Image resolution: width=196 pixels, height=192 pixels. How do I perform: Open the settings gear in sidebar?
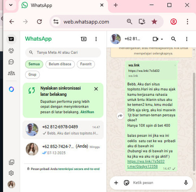11,173
